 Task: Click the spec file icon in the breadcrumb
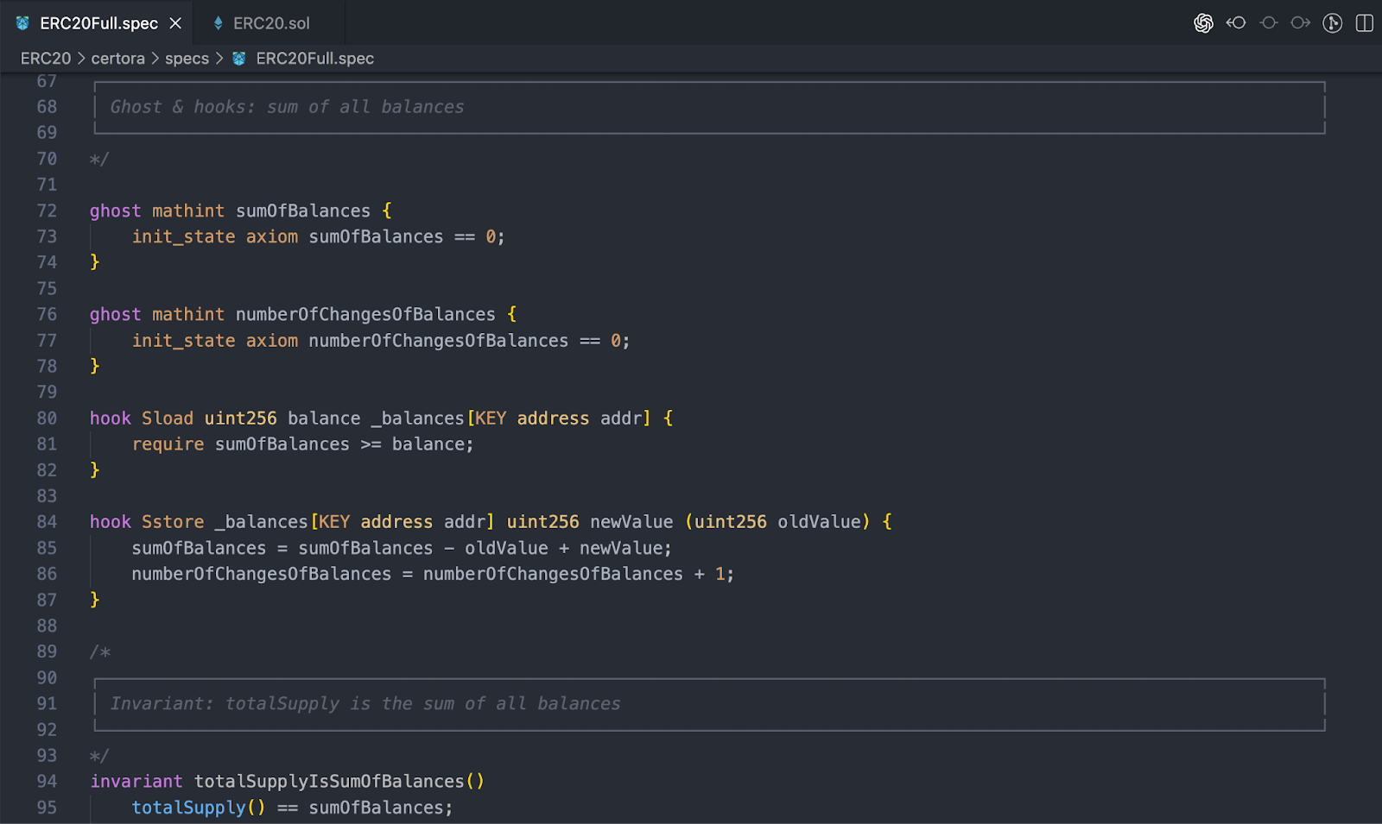(239, 59)
